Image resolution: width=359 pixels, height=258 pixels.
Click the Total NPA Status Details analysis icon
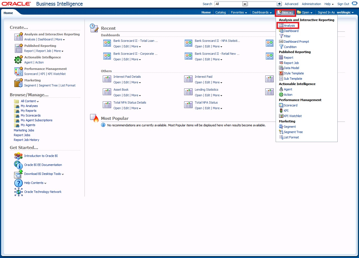click(107, 105)
